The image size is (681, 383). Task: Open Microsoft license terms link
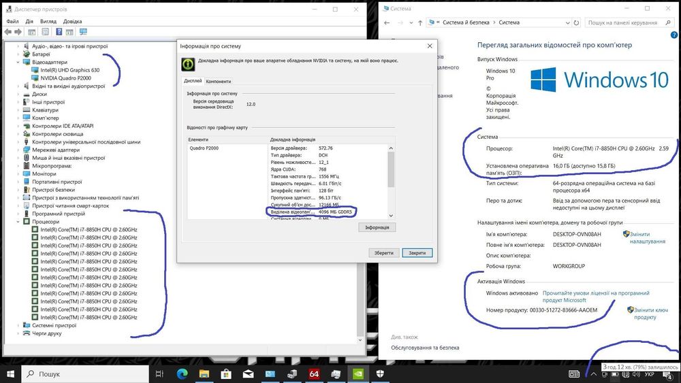point(596,297)
